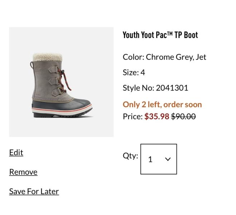Click the red $35.98 sale price
The width and height of the screenshot is (236, 215).
[x=157, y=116]
